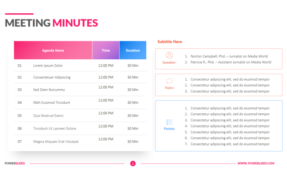Click the Speaker person icon
The height and width of the screenshot is (173, 287).
(169, 55)
